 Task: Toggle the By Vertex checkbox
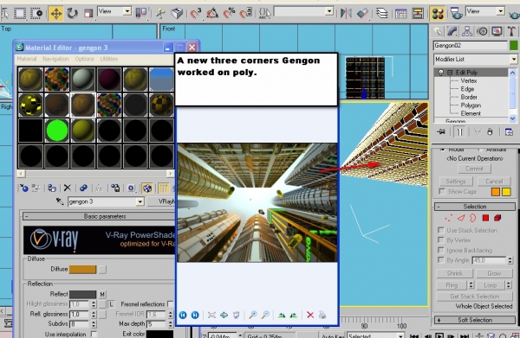click(441, 239)
